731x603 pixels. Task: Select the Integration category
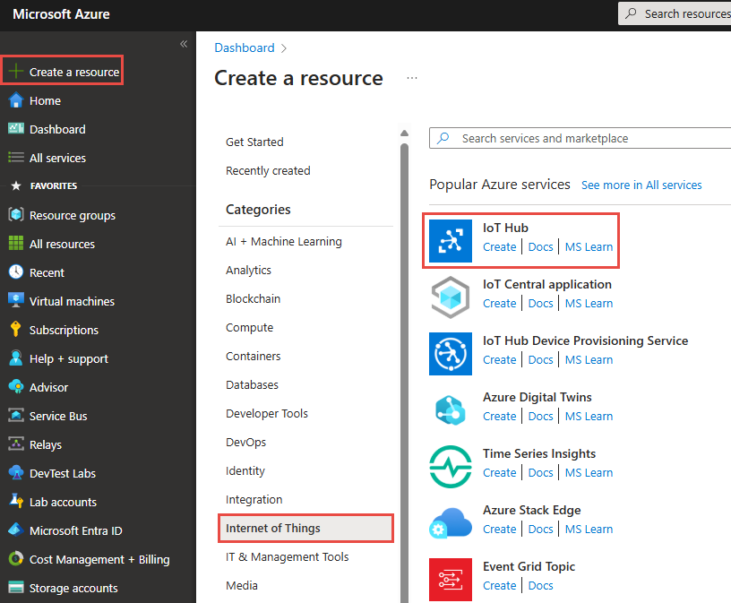254,499
